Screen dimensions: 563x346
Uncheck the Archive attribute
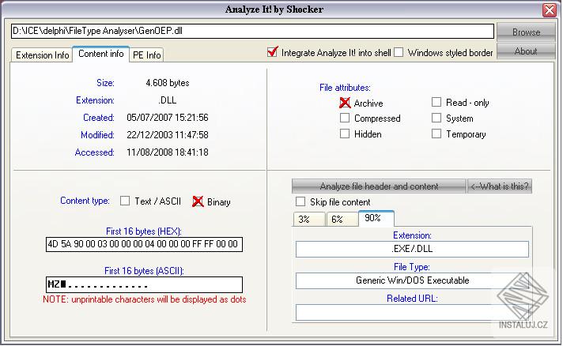[x=345, y=103]
